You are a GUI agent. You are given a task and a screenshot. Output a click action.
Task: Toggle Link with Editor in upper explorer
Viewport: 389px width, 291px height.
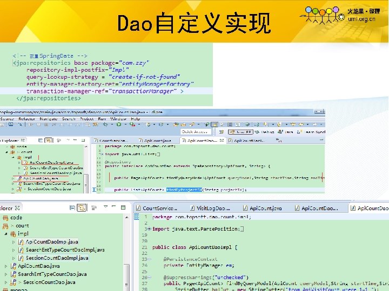49,140
